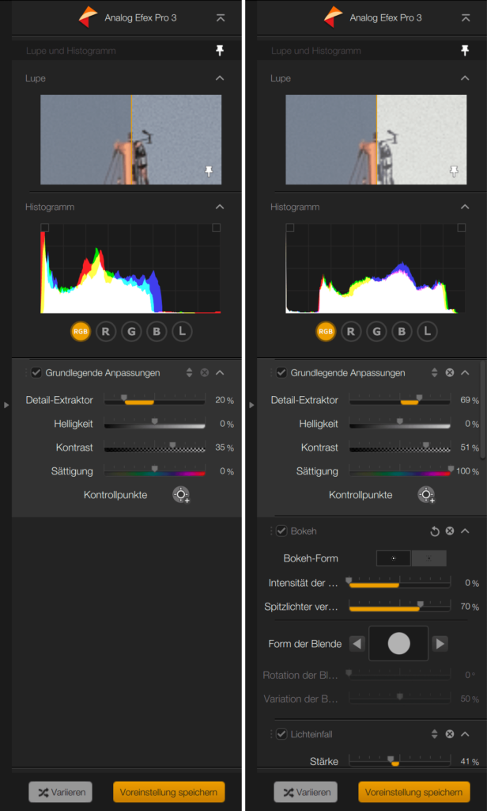Uncheck Grundlegende Anpassungen in right panel

click(x=281, y=372)
